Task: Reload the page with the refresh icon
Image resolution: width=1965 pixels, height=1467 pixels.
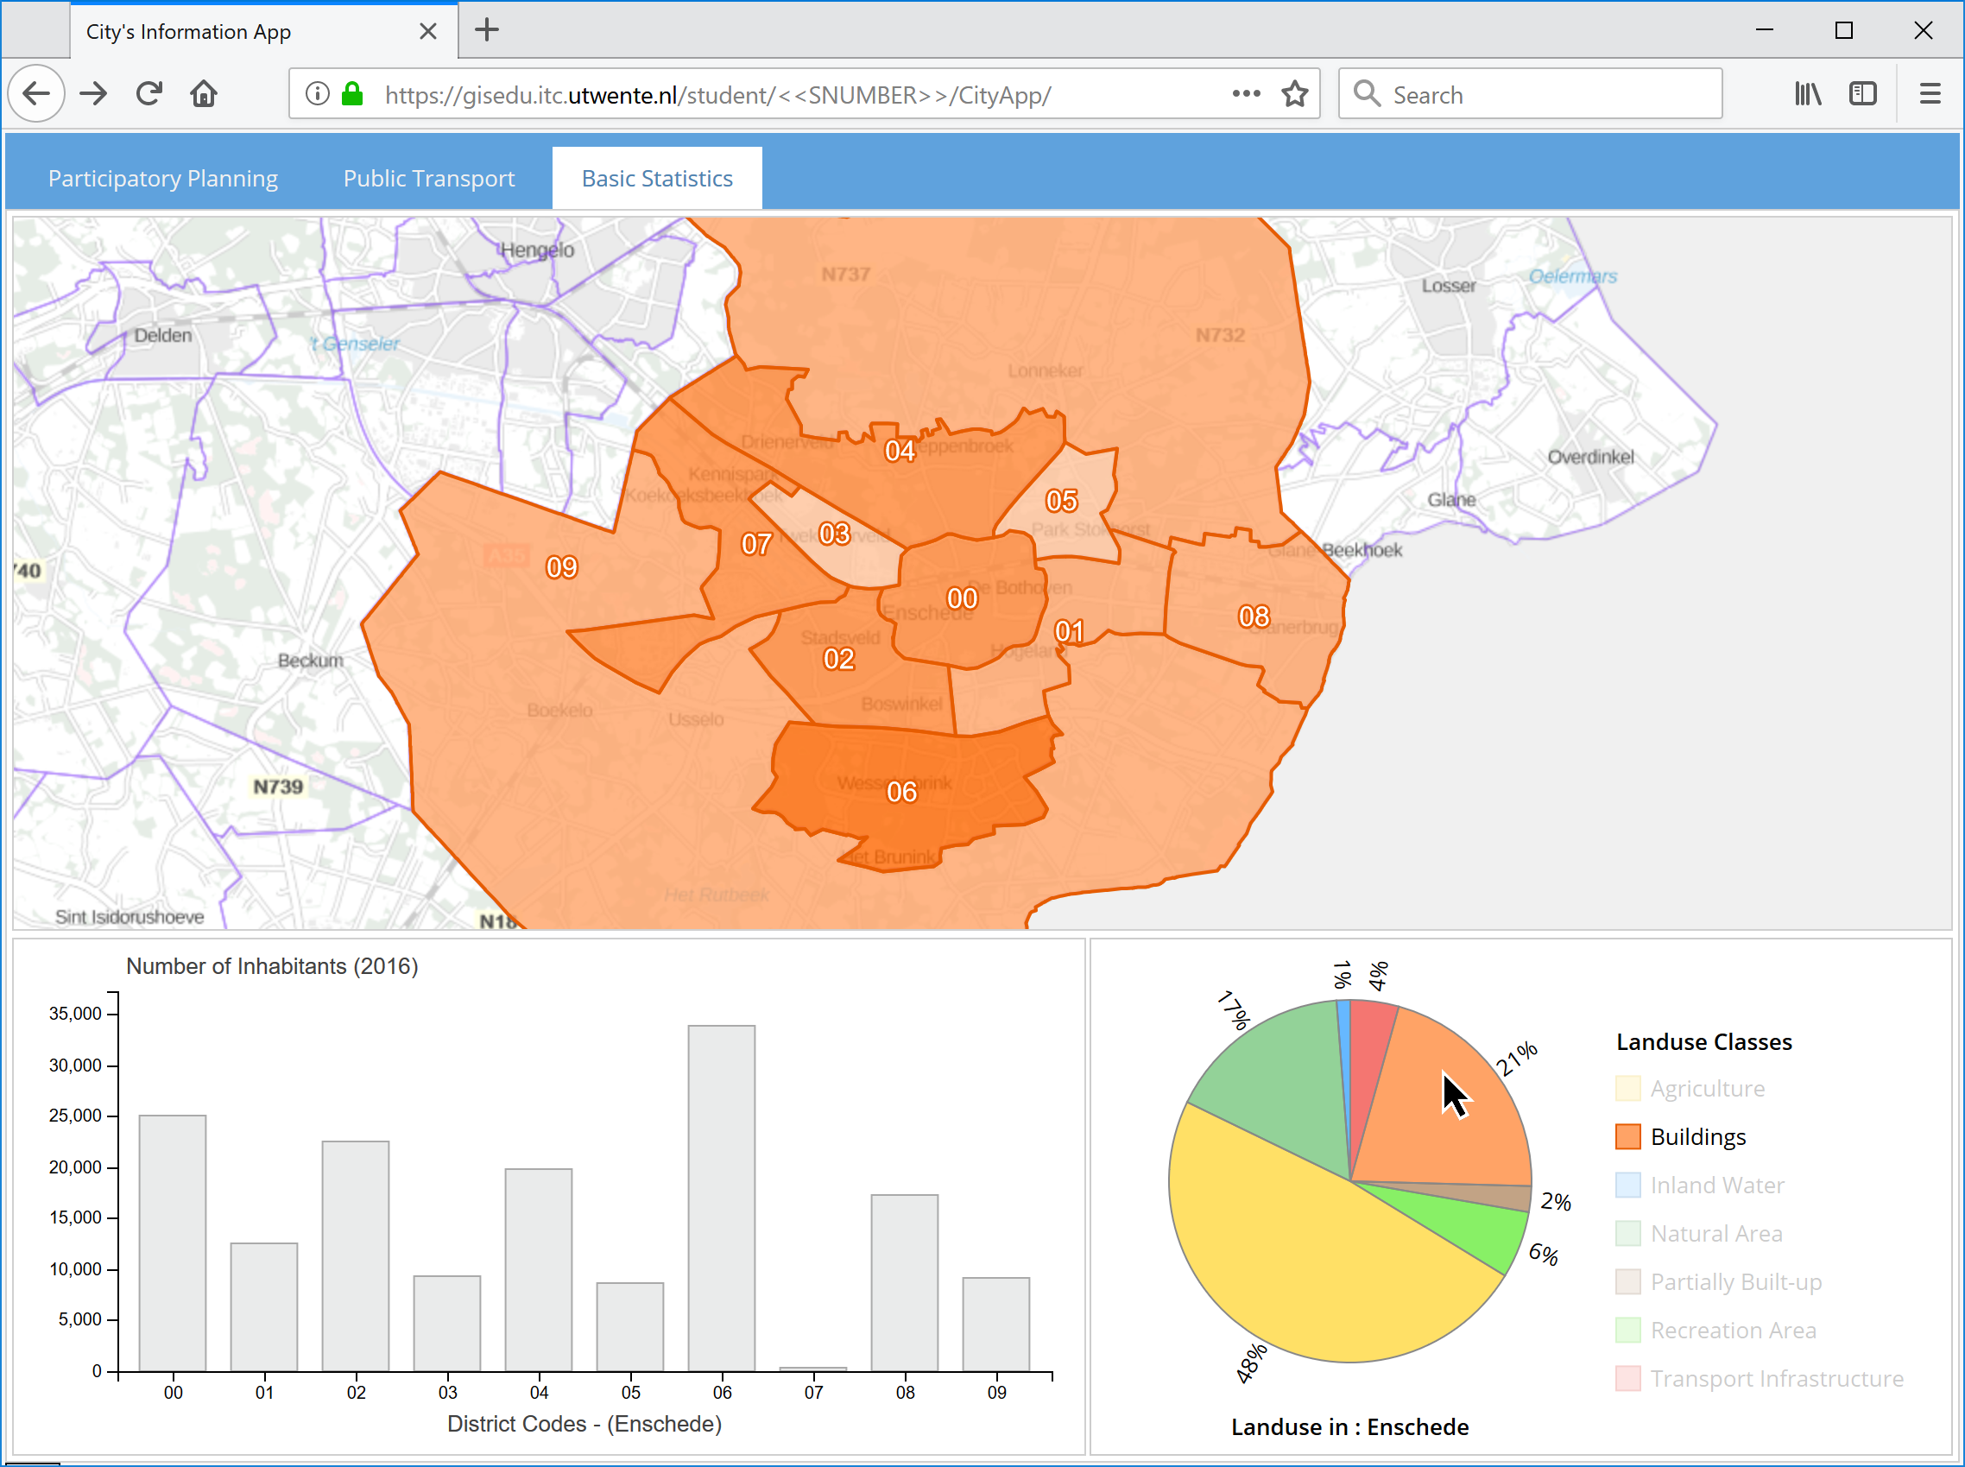Action: click(x=149, y=93)
